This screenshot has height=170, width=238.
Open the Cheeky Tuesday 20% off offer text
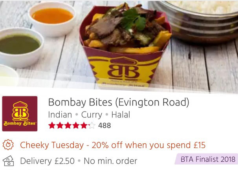pyautogui.click(x=113, y=145)
